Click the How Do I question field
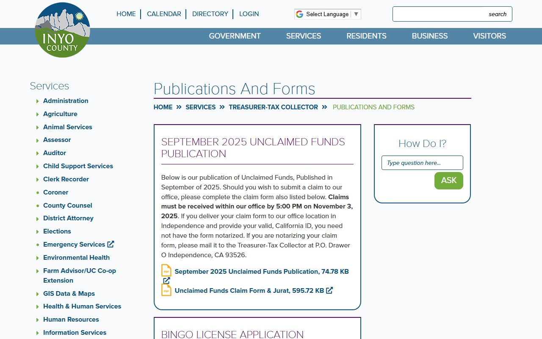Viewport: 542px width, 339px height. [x=422, y=163]
